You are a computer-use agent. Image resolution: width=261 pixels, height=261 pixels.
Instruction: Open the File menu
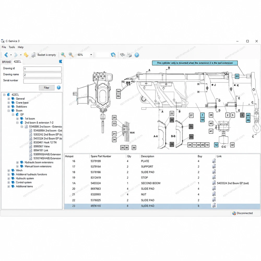coord(4,47)
